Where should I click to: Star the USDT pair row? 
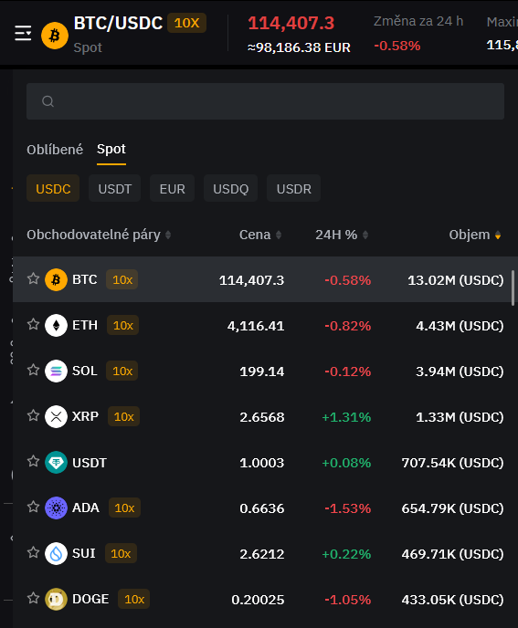point(33,461)
